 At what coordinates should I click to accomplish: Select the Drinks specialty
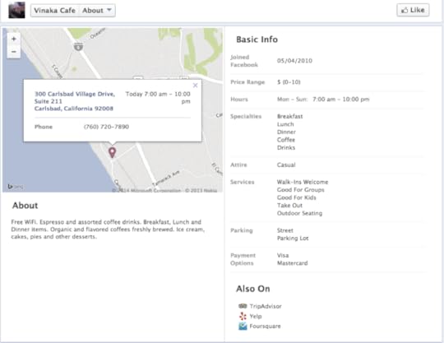(x=286, y=147)
